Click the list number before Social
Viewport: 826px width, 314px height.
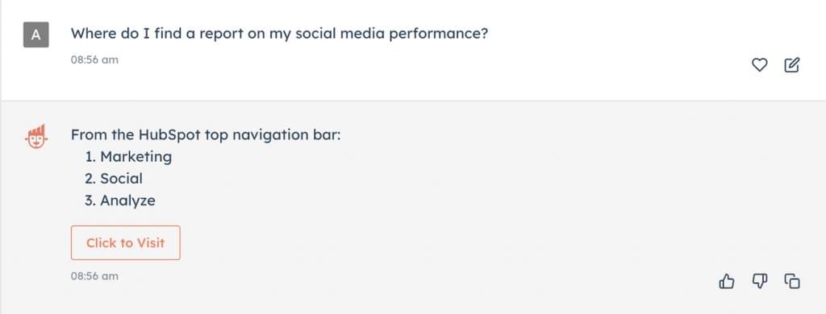[x=90, y=178]
